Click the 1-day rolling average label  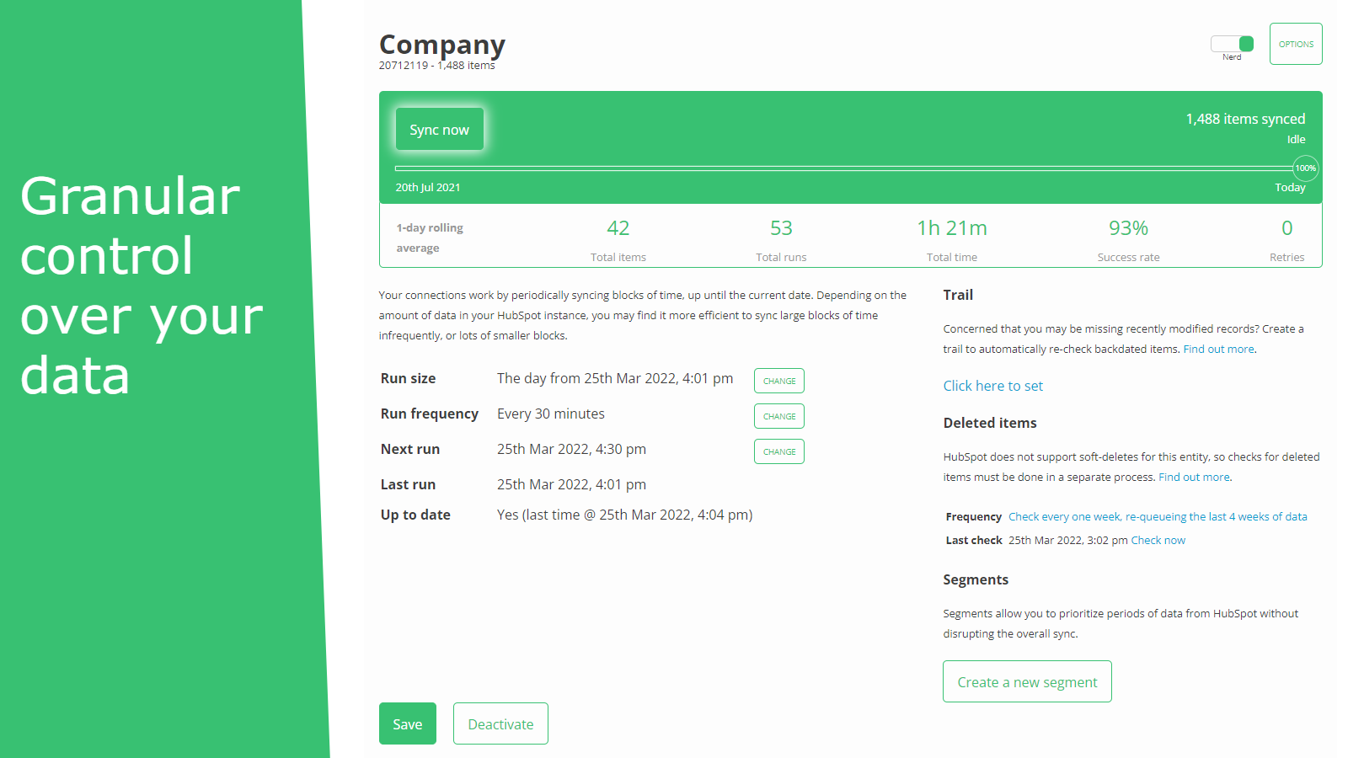pos(429,237)
